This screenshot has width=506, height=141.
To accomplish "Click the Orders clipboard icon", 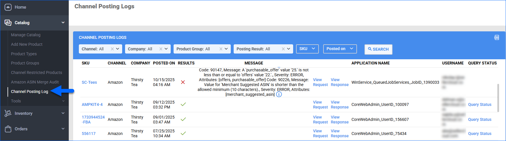I will click(x=8, y=129).
